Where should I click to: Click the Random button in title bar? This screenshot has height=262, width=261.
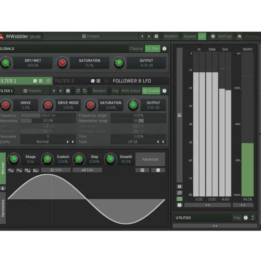(171, 36)
